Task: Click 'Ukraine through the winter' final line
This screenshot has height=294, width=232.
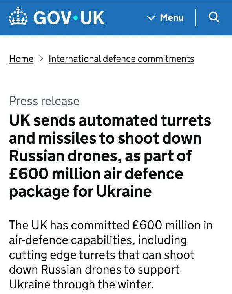Action: 81,285
